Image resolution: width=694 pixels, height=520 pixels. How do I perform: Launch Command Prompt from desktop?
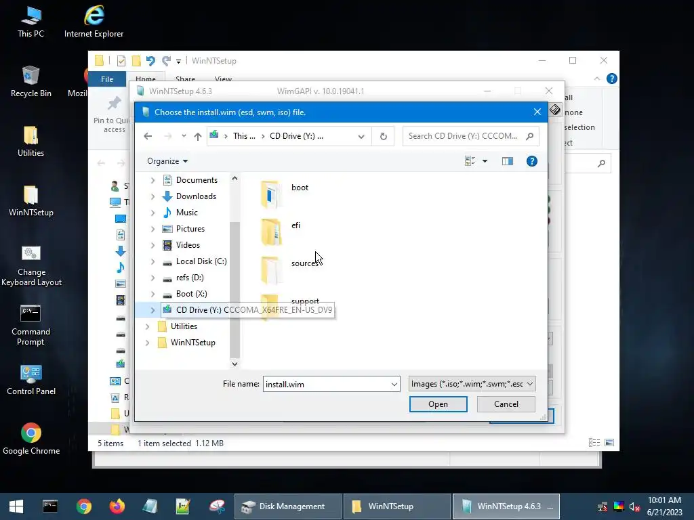(31, 325)
